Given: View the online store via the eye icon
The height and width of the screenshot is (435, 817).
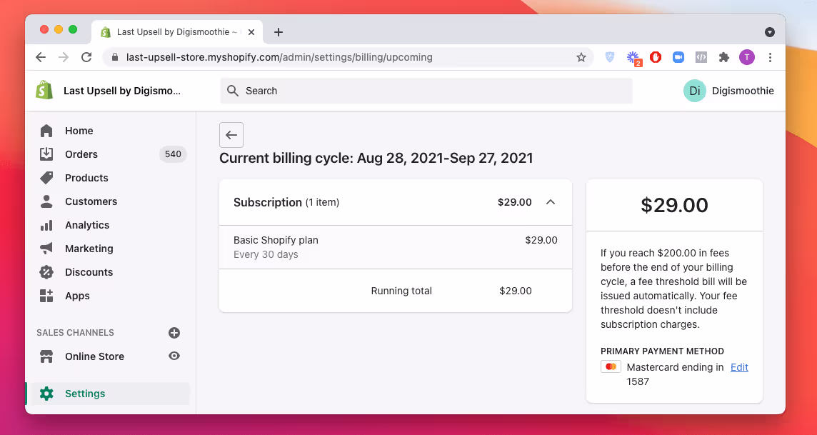Looking at the screenshot, I should [174, 356].
